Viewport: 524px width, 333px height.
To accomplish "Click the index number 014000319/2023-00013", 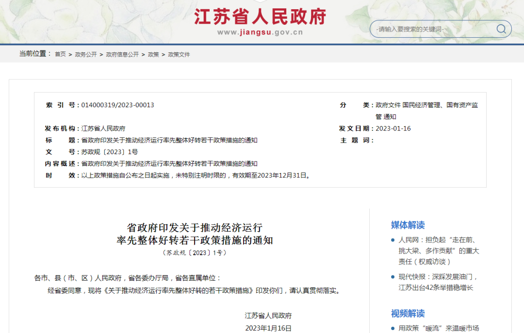I will 117,105.
